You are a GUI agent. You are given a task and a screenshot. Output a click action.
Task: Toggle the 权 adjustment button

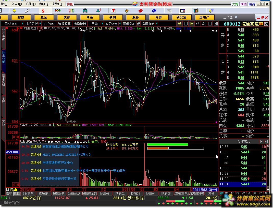tap(191, 24)
